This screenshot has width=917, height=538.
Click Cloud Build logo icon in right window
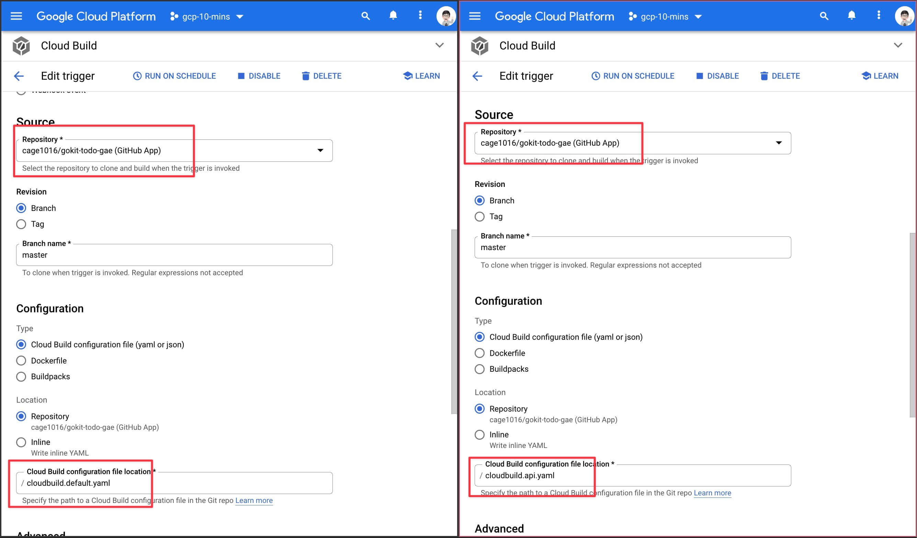(479, 46)
